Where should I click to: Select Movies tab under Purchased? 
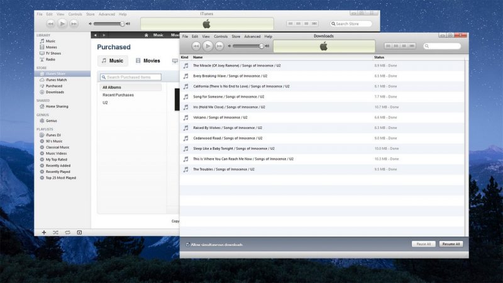coord(148,60)
